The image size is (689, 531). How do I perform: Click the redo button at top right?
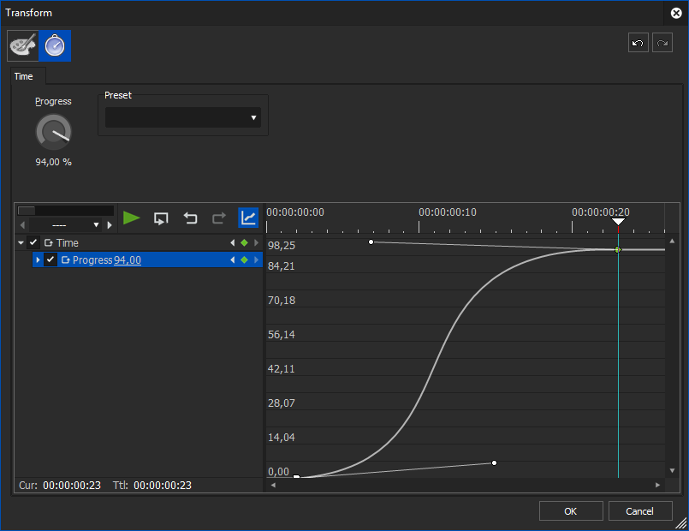coord(662,43)
